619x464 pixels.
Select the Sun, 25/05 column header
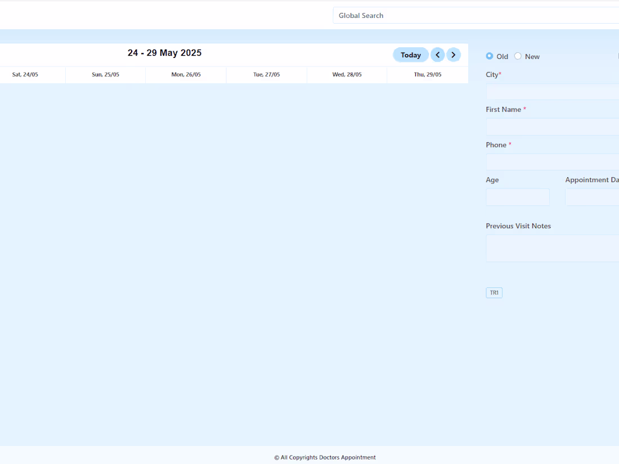105,74
